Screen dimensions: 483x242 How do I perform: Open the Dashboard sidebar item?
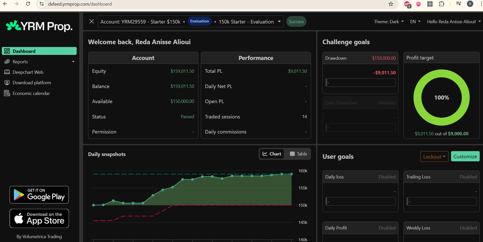coord(39,51)
